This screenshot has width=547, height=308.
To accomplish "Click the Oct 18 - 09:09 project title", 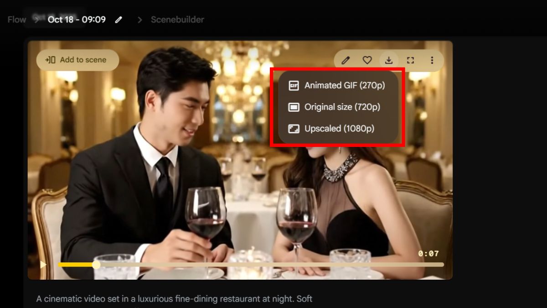I will [77, 20].
